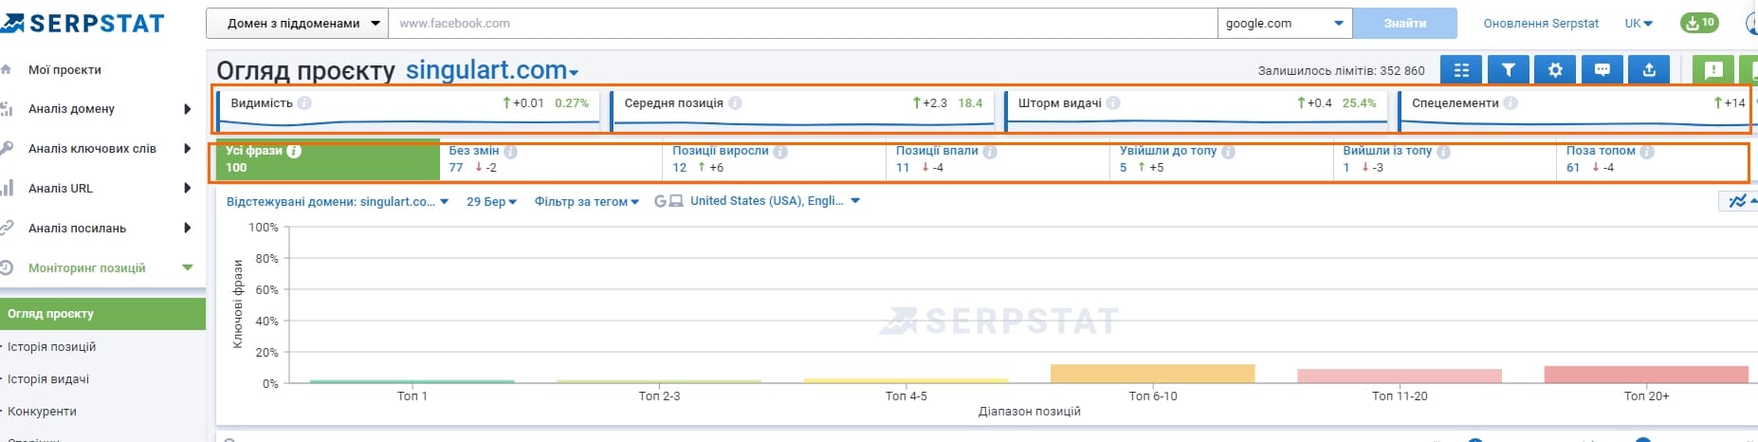Screen dimensions: 1758x442
Task: Click info icon next to Середня позиція
Action: tap(735, 102)
